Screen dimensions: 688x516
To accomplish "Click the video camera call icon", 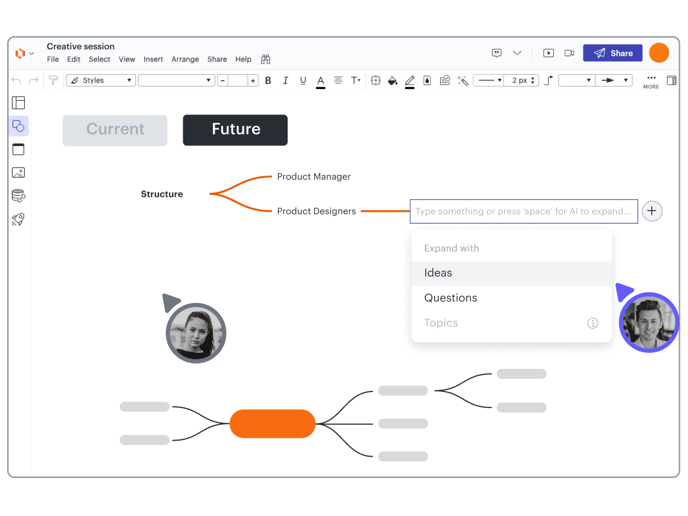I will tap(569, 53).
